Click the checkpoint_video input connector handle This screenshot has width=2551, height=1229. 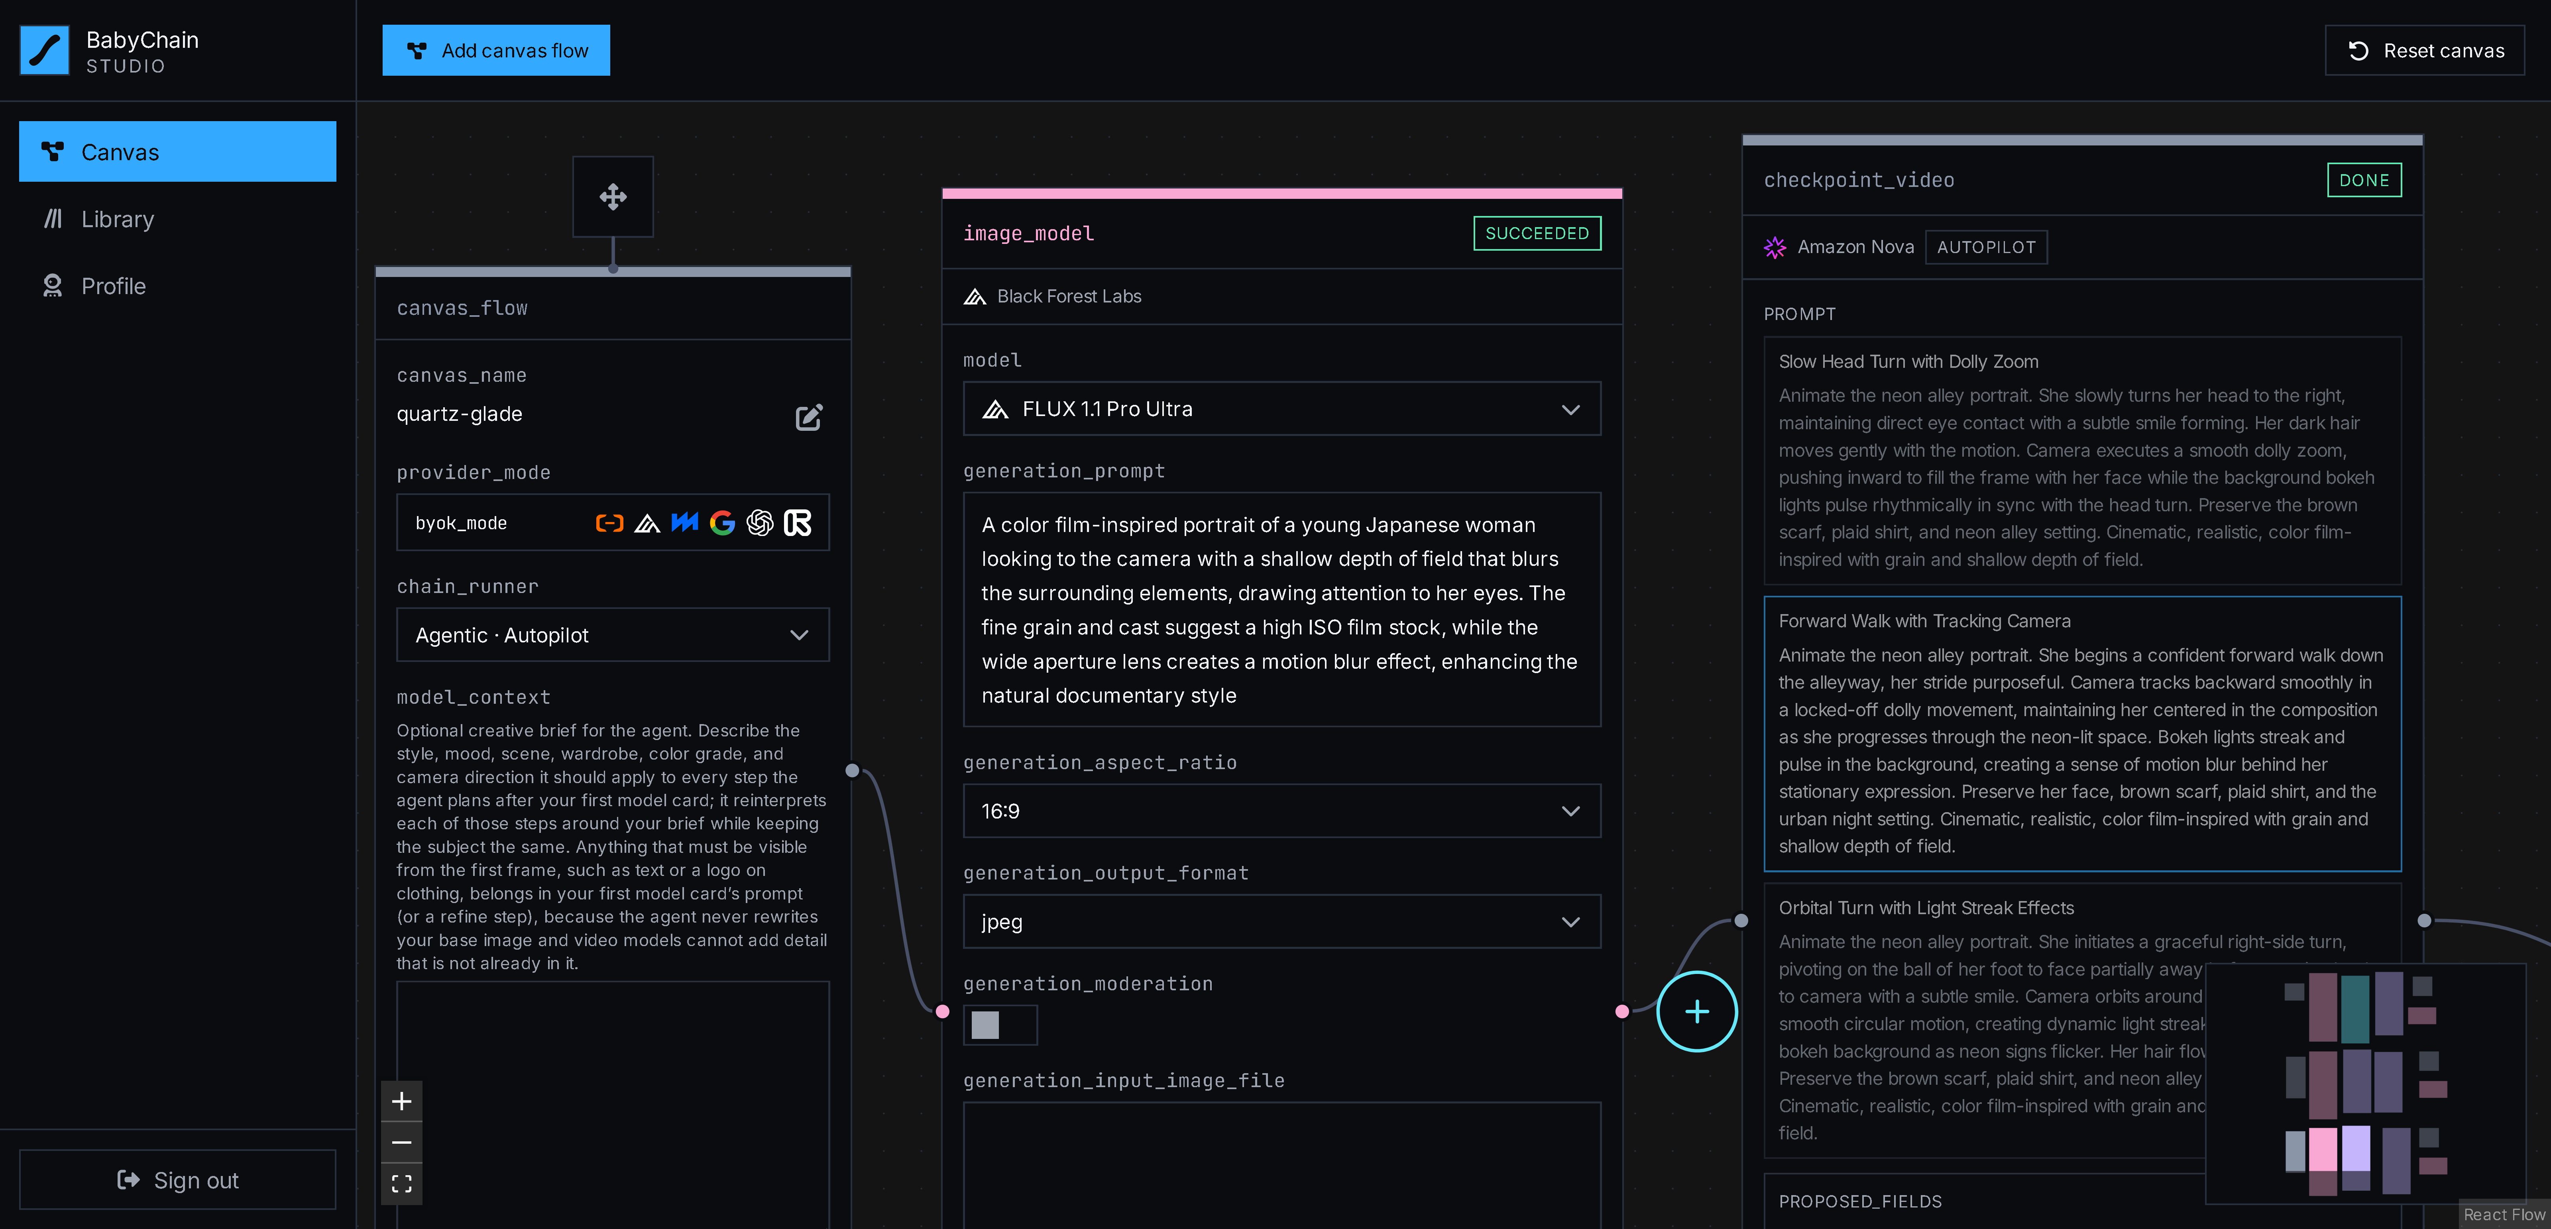[x=1742, y=921]
